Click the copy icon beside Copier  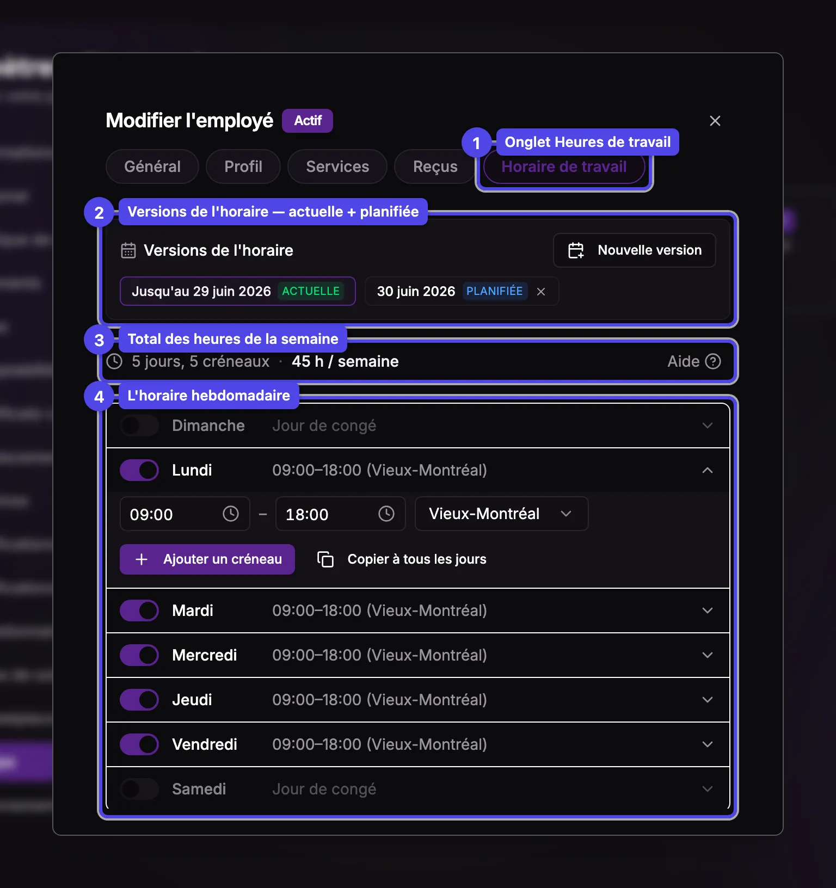coord(325,559)
